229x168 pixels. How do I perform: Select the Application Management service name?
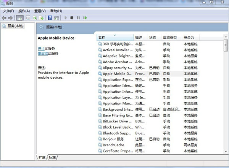click(x=118, y=103)
